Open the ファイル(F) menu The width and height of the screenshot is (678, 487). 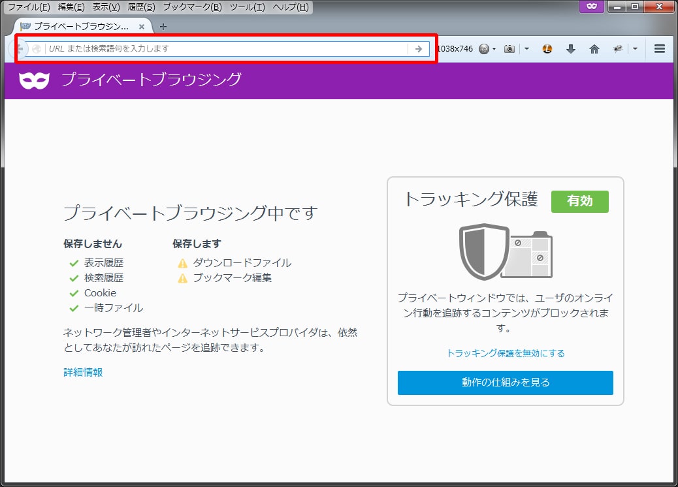coord(29,7)
